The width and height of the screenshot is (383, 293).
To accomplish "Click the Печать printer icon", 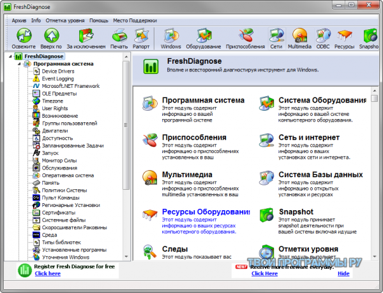I will tap(119, 36).
